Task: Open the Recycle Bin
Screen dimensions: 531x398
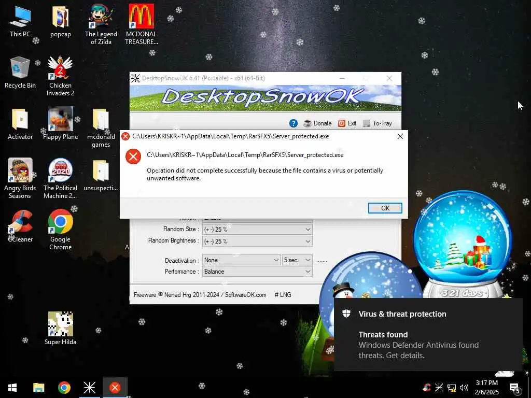Action: pos(20,73)
